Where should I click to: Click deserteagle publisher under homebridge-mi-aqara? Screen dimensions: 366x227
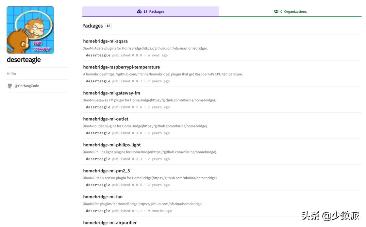(98, 55)
